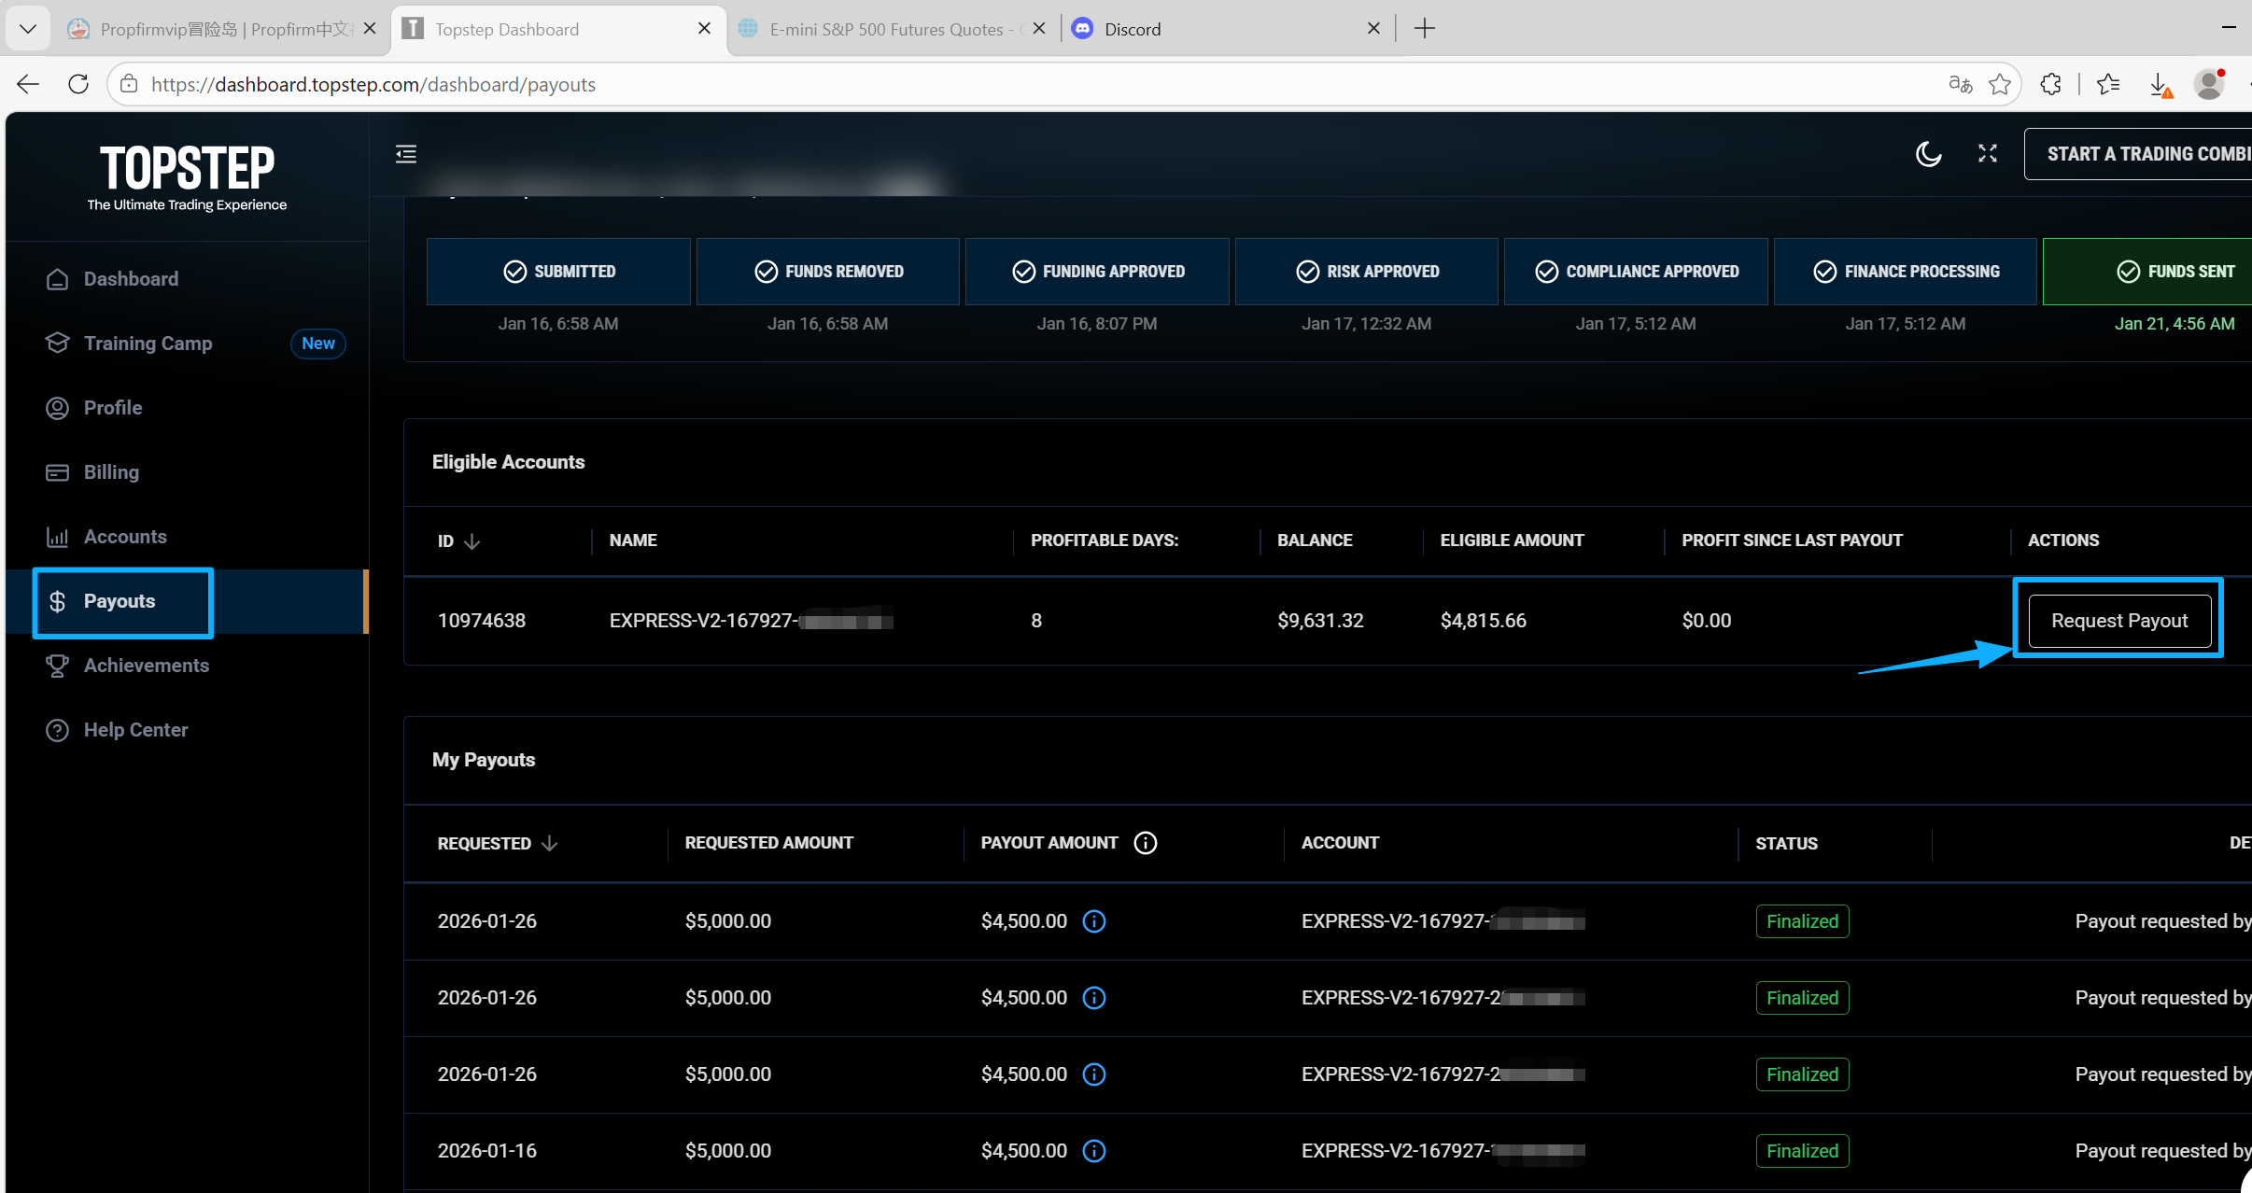The image size is (2252, 1193).
Task: Click the Profile user icon
Action: coord(58,408)
